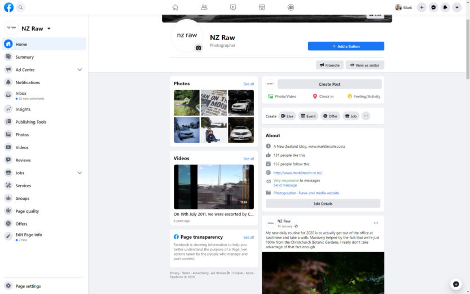The width and height of the screenshot is (470, 294).
Task: Click the Check in option
Action: coord(323,96)
